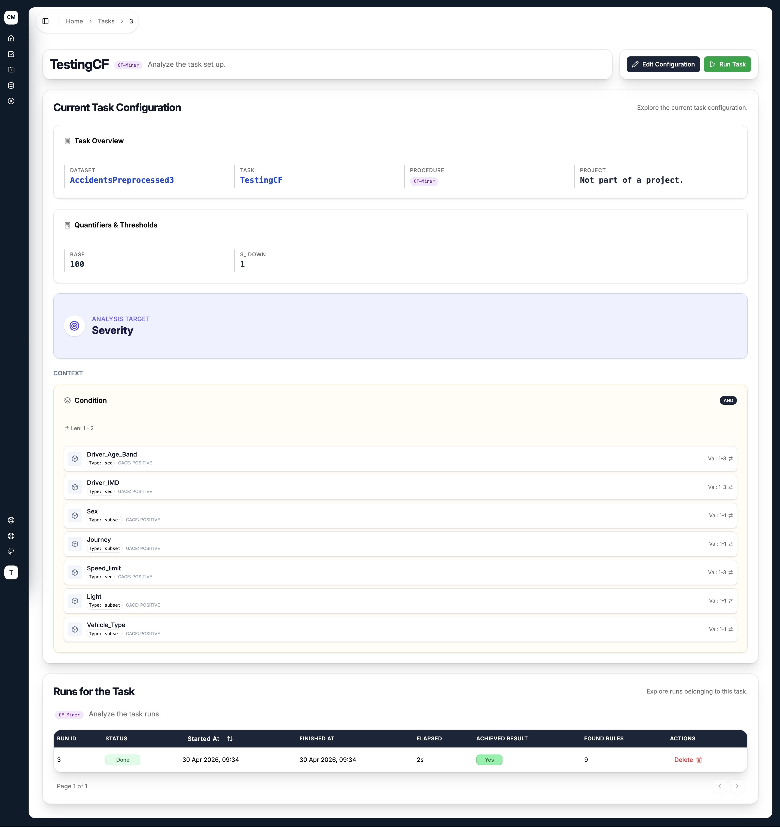Select the Journey condition row
Image resolution: width=780 pixels, height=827 pixels.
coord(400,544)
